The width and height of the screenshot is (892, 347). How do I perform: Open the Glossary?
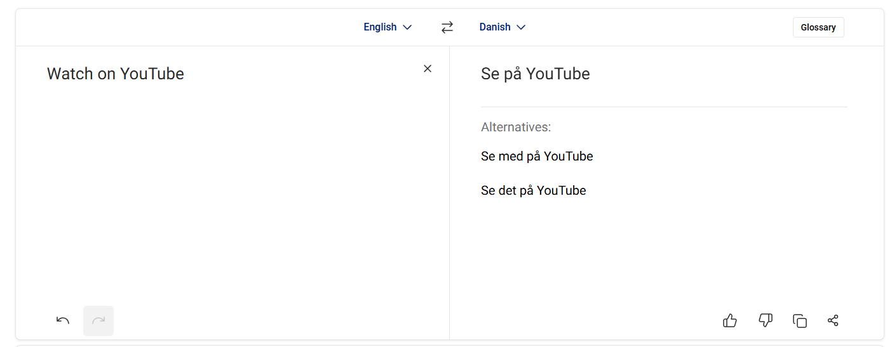[x=818, y=27]
